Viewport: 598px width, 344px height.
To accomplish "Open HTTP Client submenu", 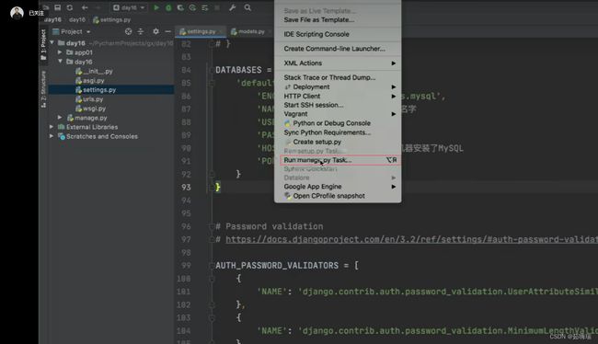I will coord(338,96).
